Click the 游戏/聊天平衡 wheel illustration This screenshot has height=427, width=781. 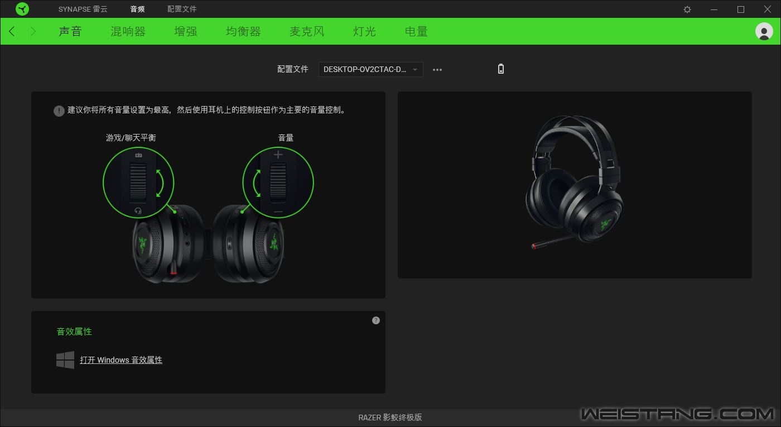[x=138, y=183]
